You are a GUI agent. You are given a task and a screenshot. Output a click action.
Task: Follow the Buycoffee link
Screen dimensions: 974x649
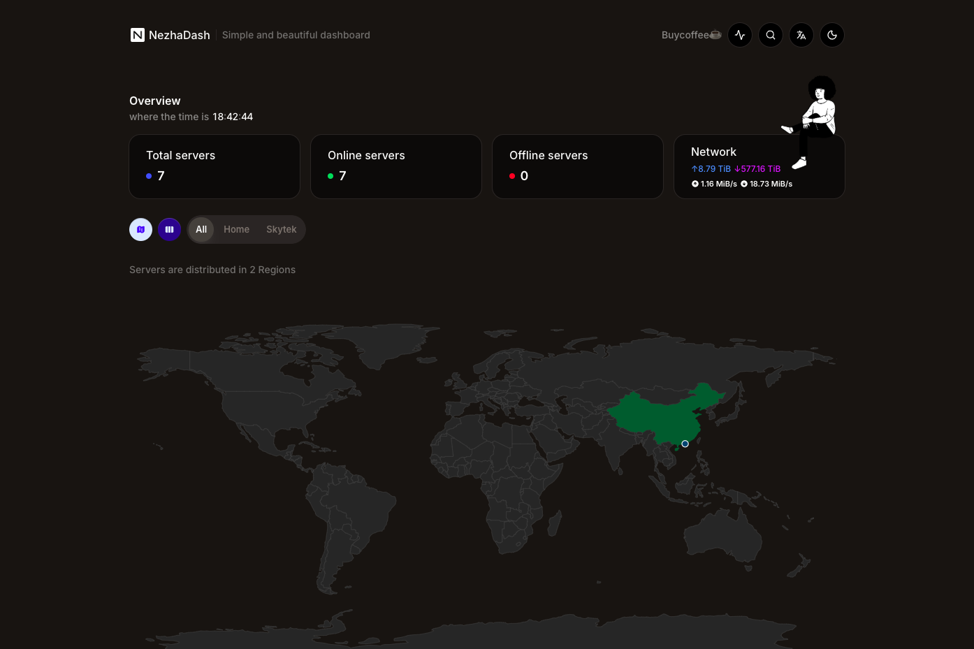click(692, 35)
